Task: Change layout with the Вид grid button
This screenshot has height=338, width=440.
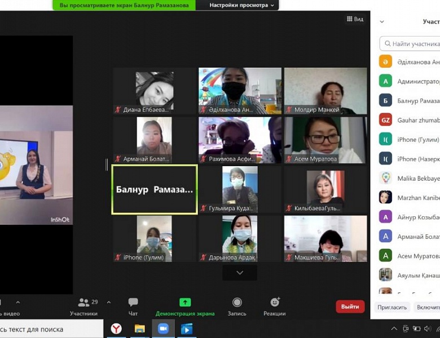Action: click(355, 19)
